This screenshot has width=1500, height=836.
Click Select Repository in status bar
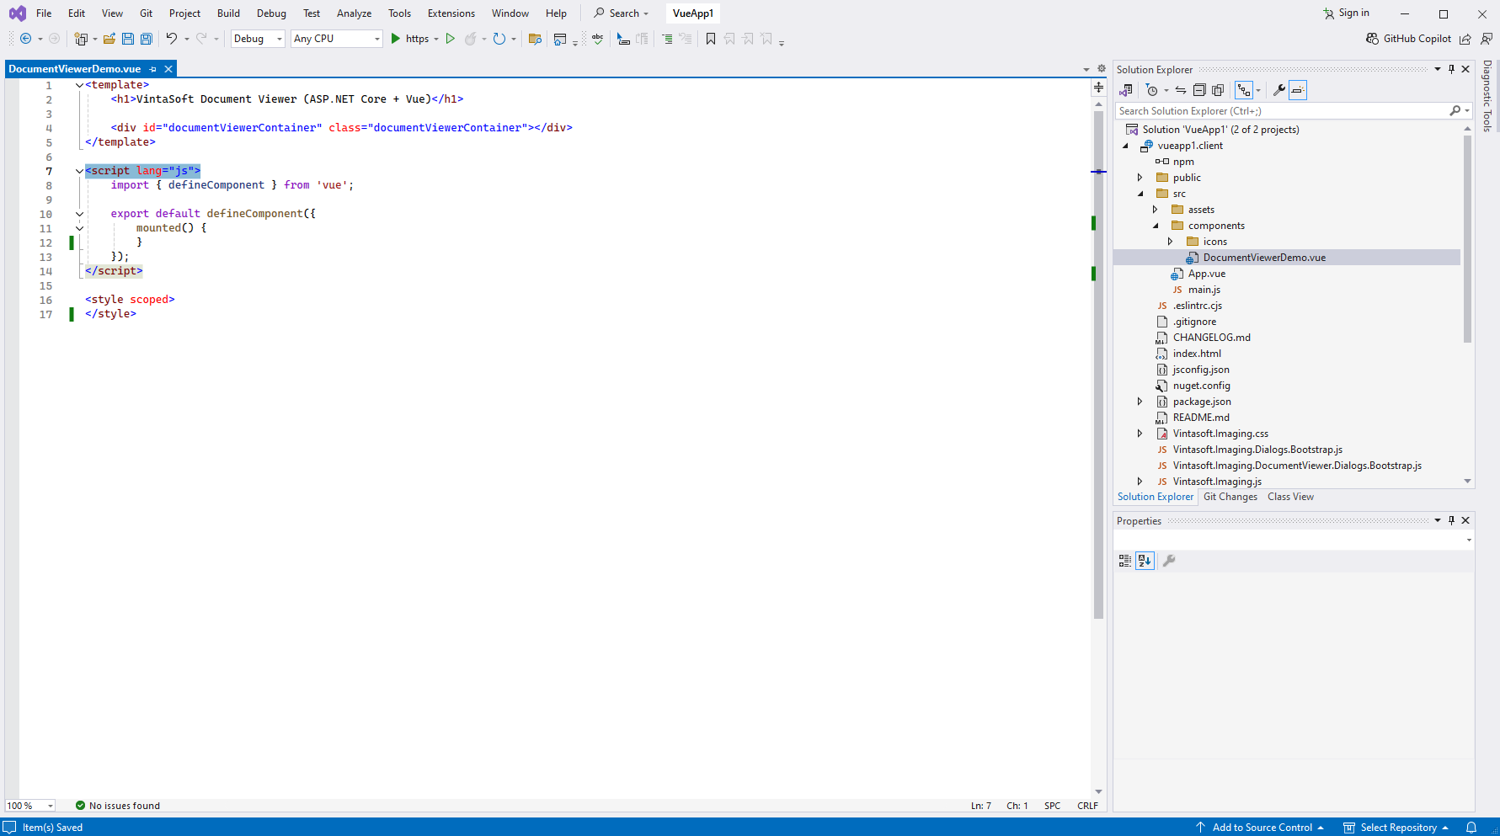1396,828
